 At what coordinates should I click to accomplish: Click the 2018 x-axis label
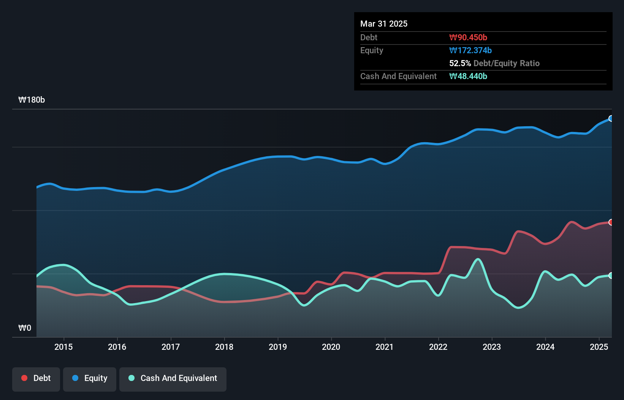(x=224, y=347)
